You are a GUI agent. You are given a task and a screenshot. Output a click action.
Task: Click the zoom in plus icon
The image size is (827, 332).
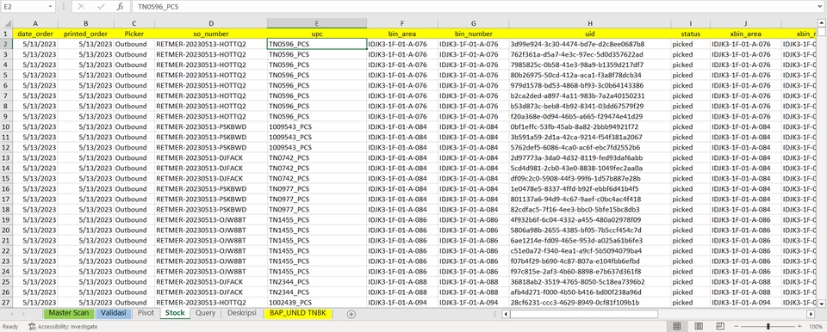click(x=800, y=327)
